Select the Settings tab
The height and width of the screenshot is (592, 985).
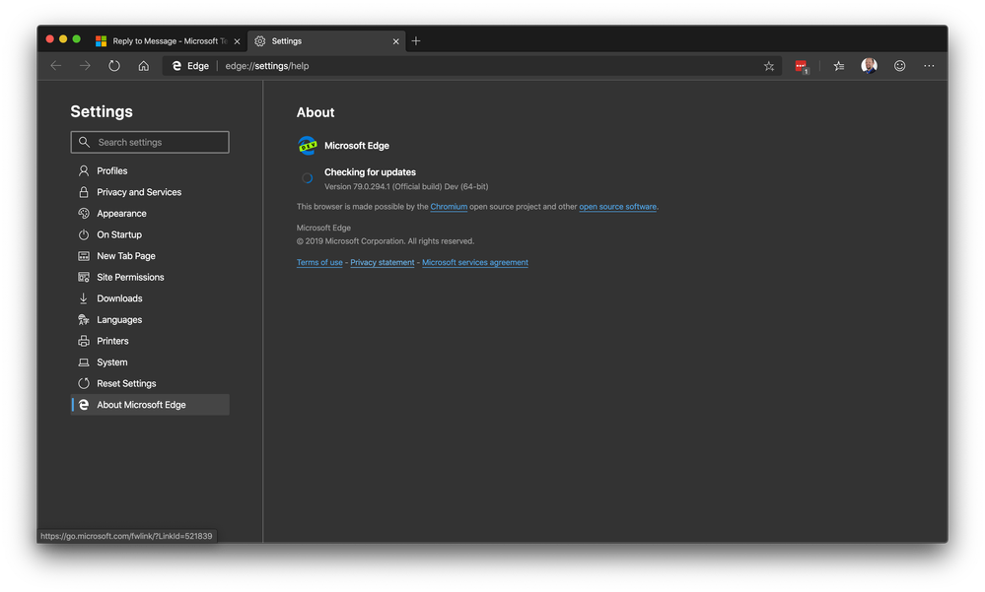pos(326,41)
